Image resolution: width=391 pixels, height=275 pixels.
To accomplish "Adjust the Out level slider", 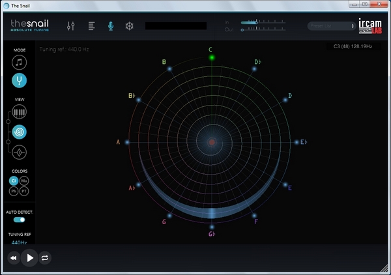I will (x=263, y=29).
